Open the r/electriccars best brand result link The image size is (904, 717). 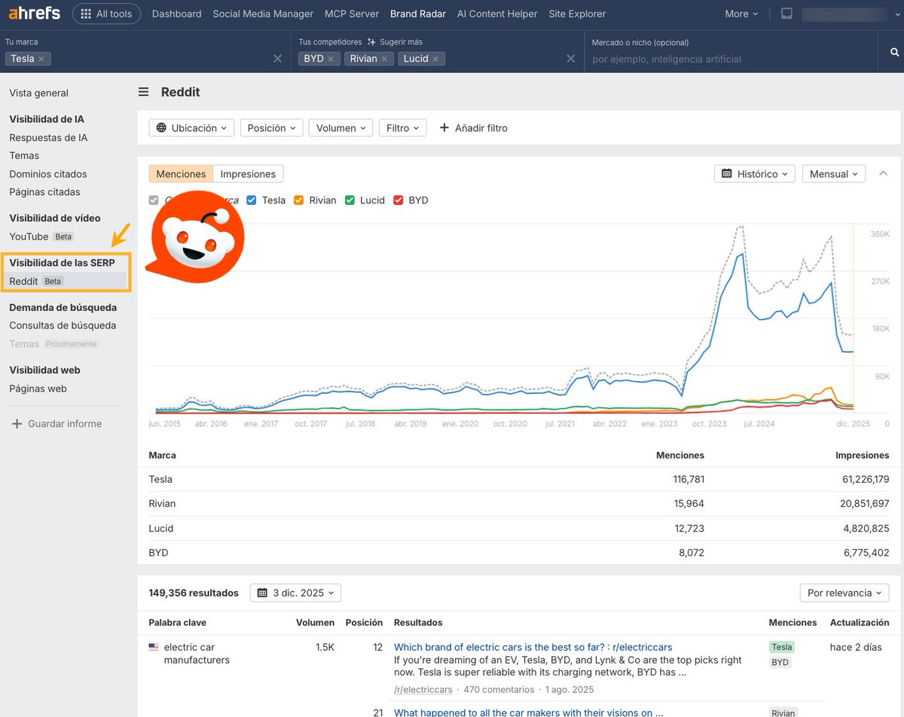tap(533, 647)
